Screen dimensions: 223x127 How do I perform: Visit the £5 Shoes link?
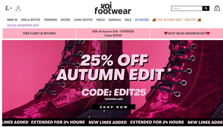142,20
